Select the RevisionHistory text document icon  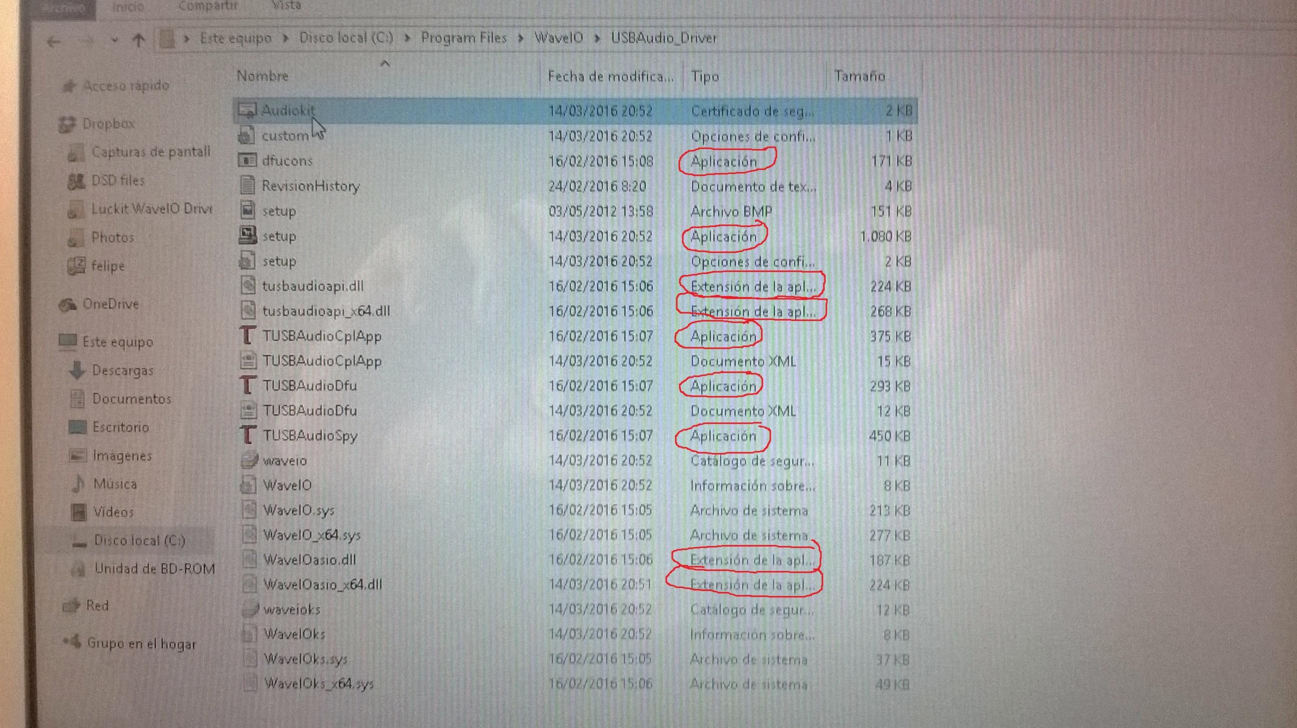[247, 185]
